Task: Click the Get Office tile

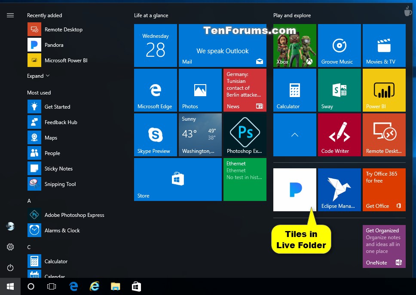Action: point(384,190)
